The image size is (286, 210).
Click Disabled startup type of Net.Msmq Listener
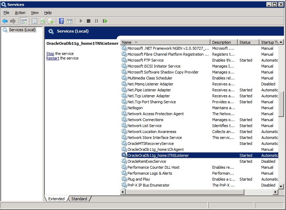268,84
